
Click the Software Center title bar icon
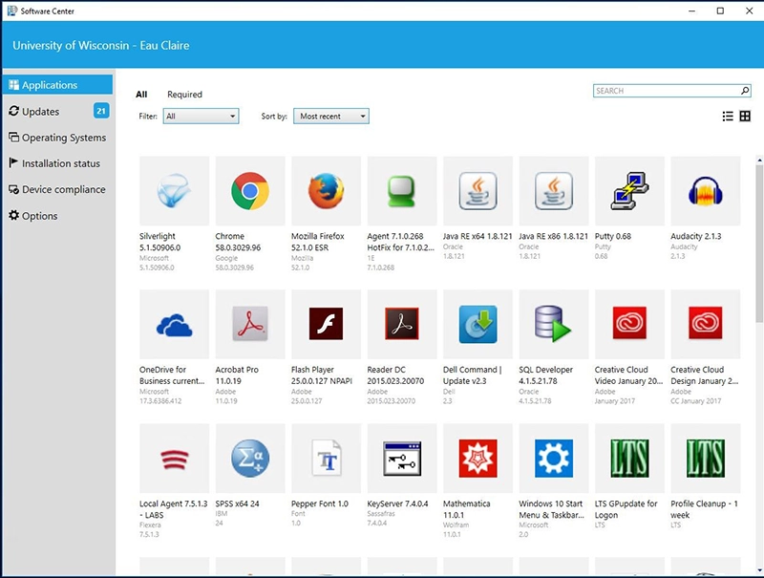[x=11, y=11]
